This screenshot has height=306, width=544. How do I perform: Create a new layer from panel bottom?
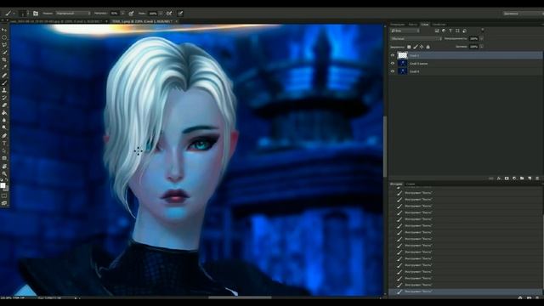(x=530, y=178)
